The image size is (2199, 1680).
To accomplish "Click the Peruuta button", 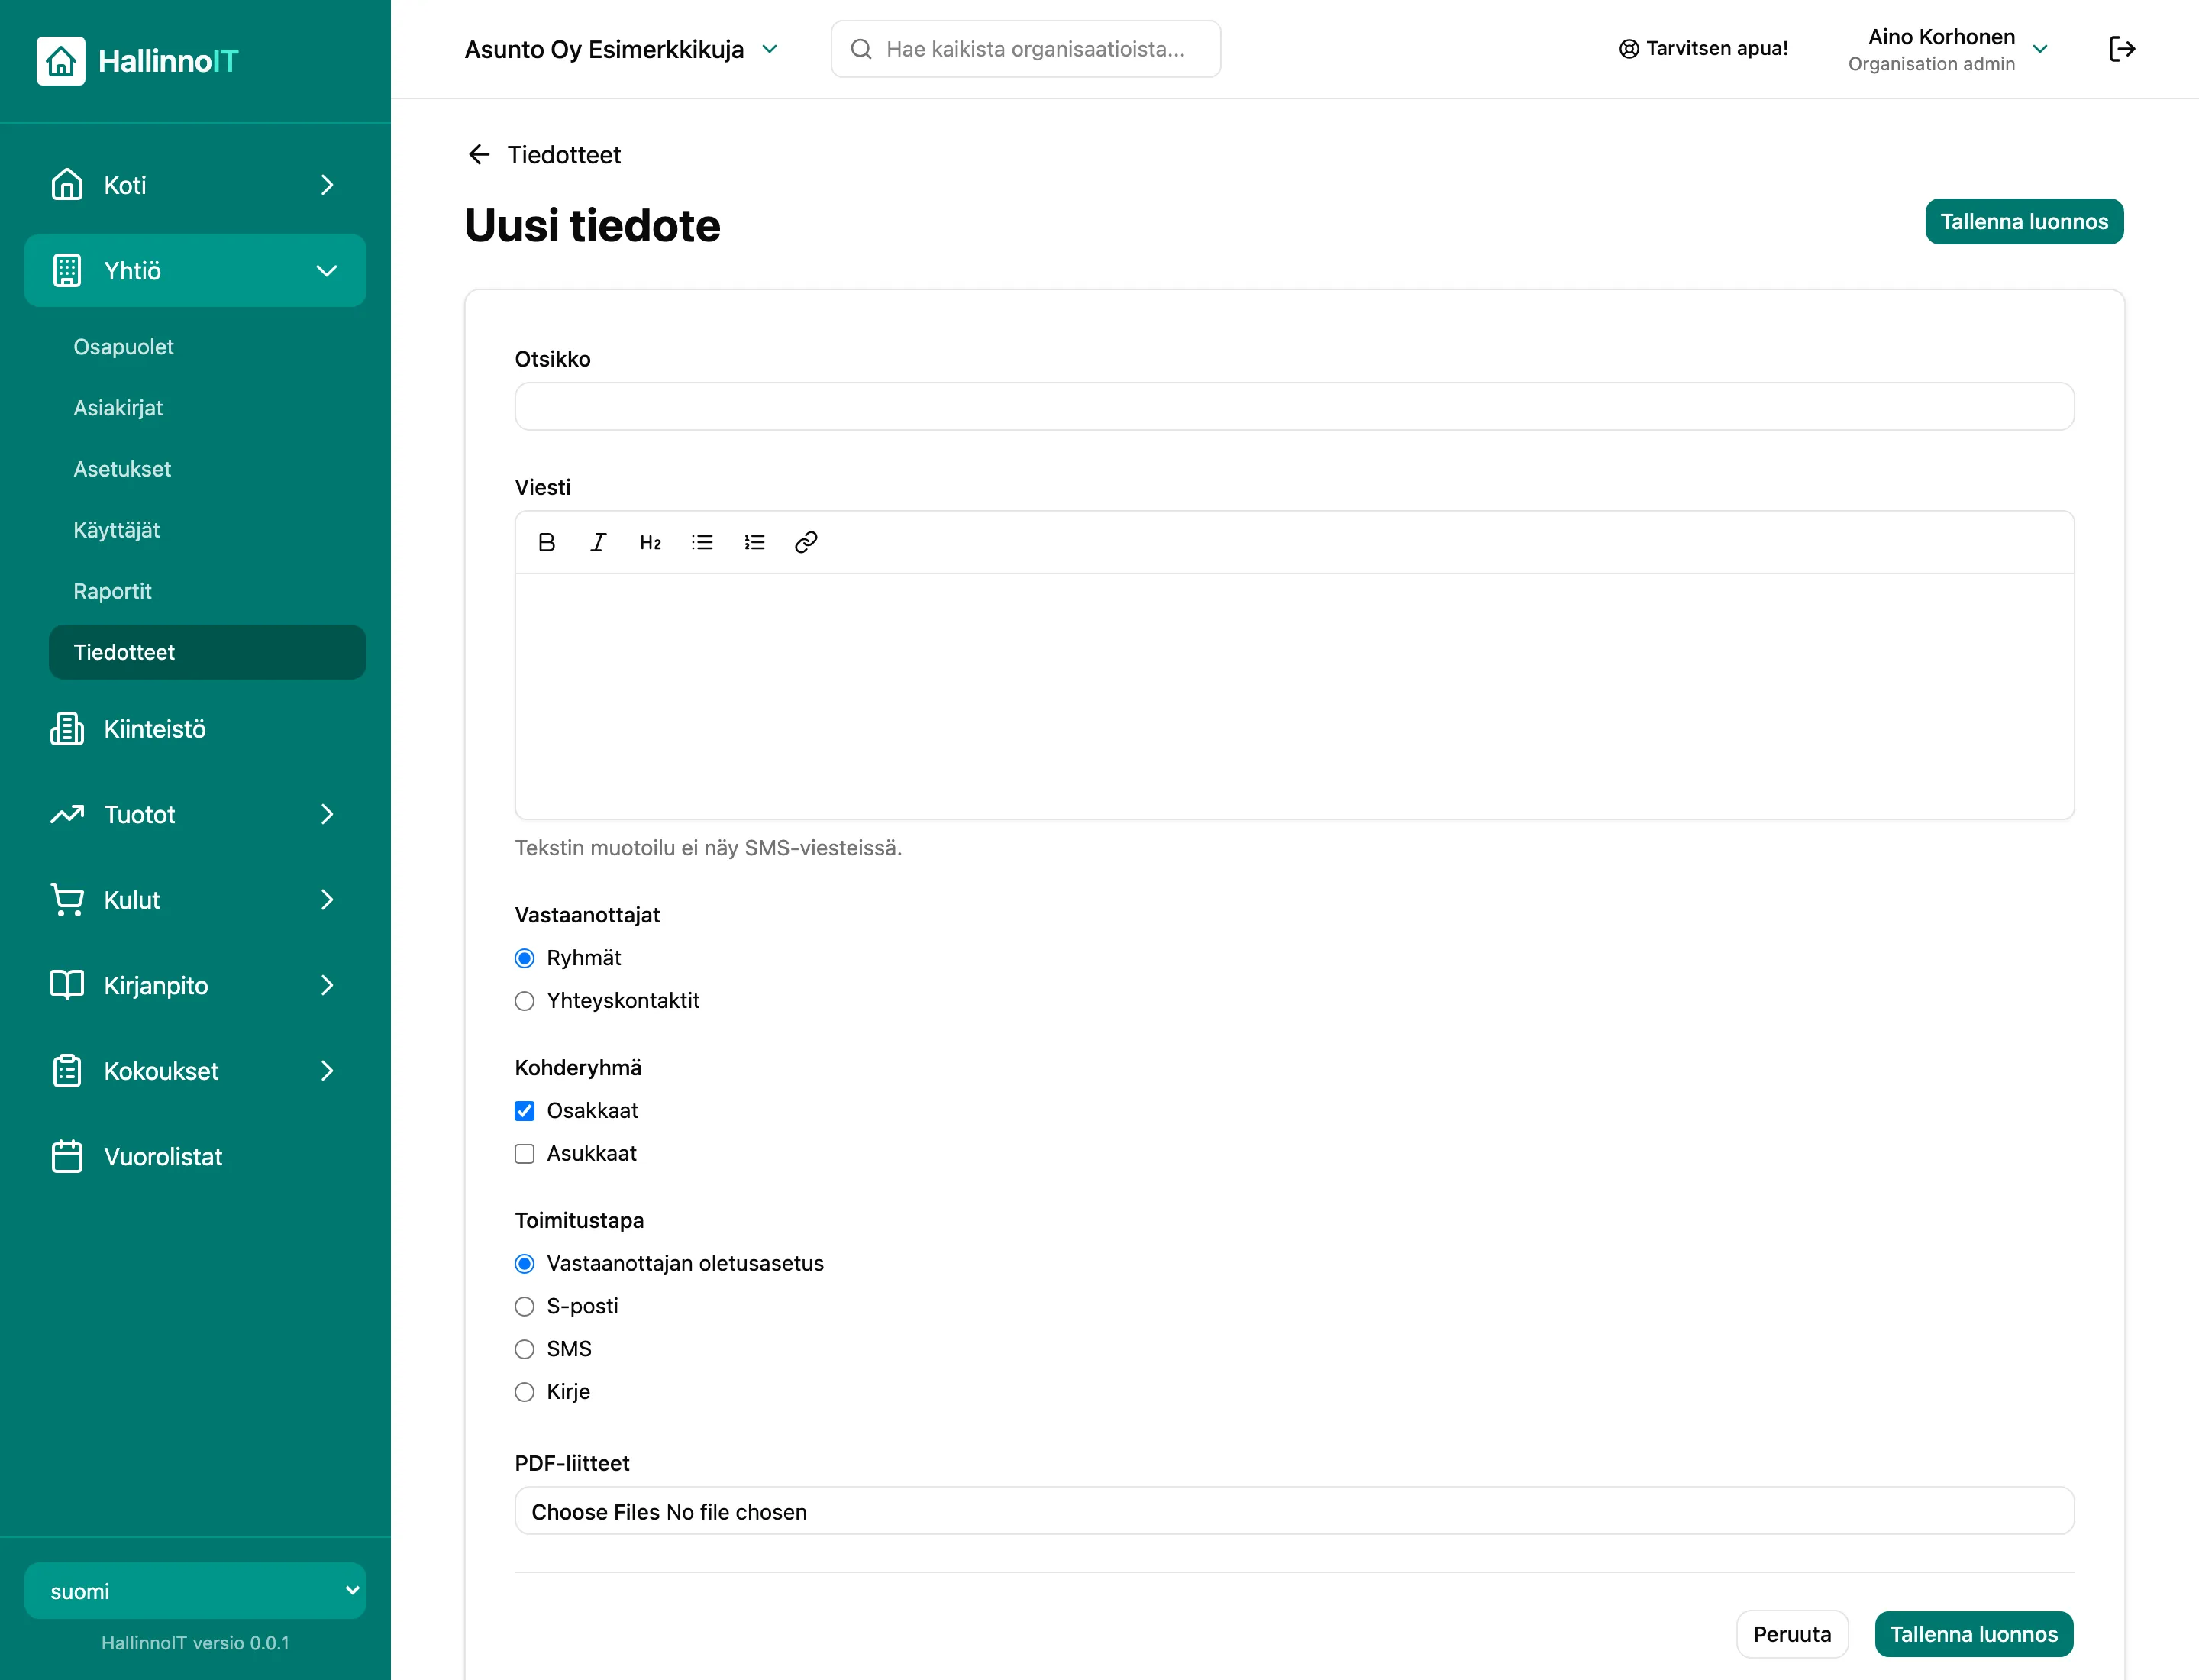I will [x=1792, y=1634].
